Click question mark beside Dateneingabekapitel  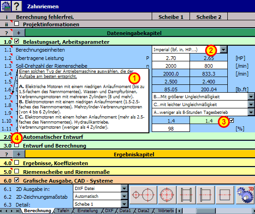(x=6, y=33)
